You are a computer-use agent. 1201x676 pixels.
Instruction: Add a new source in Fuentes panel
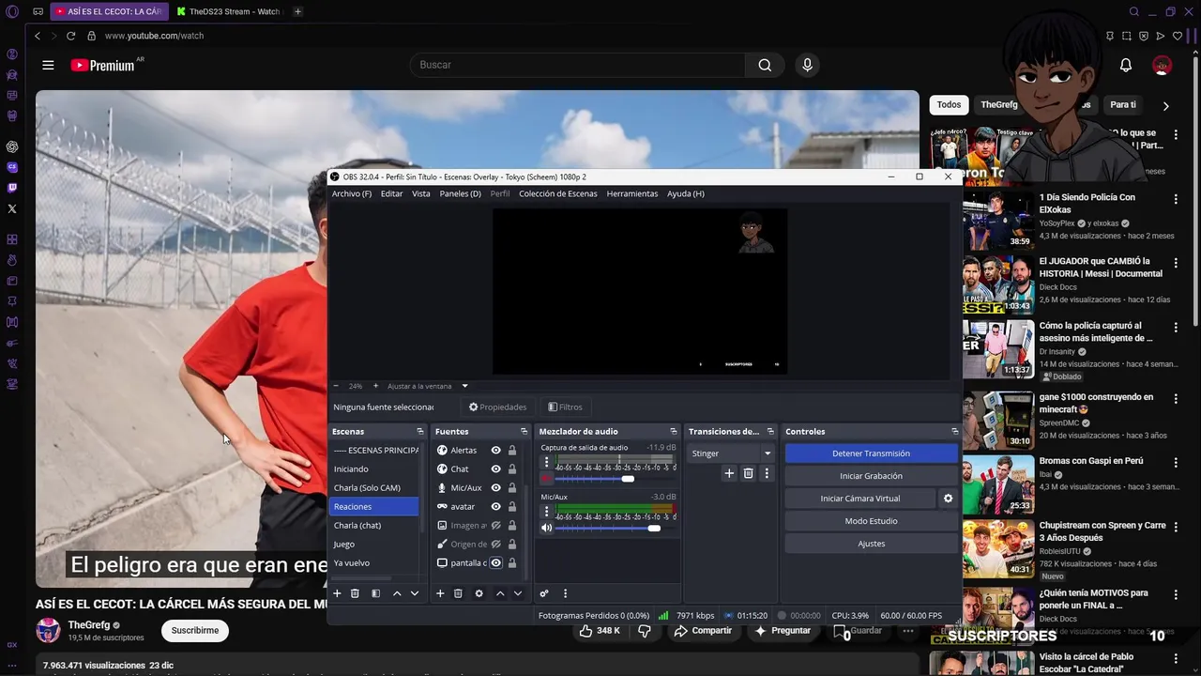coord(440,593)
